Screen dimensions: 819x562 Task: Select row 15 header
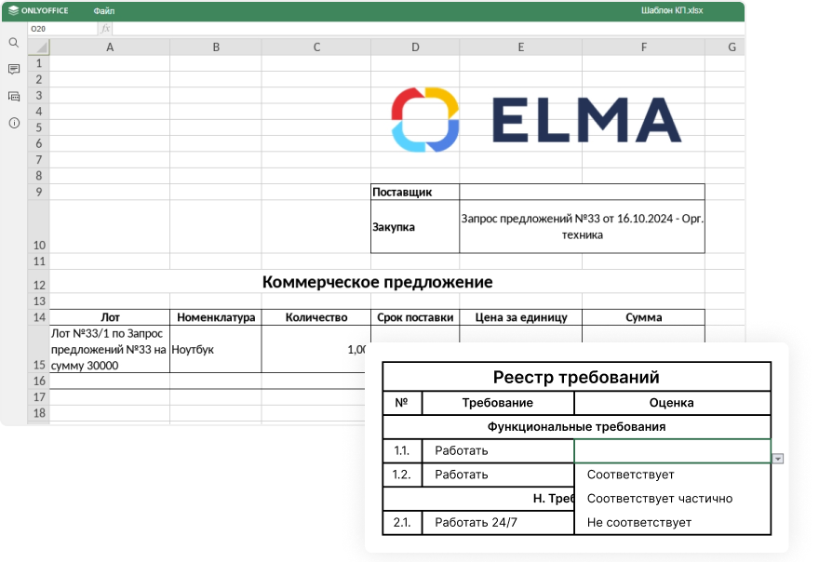(x=39, y=349)
